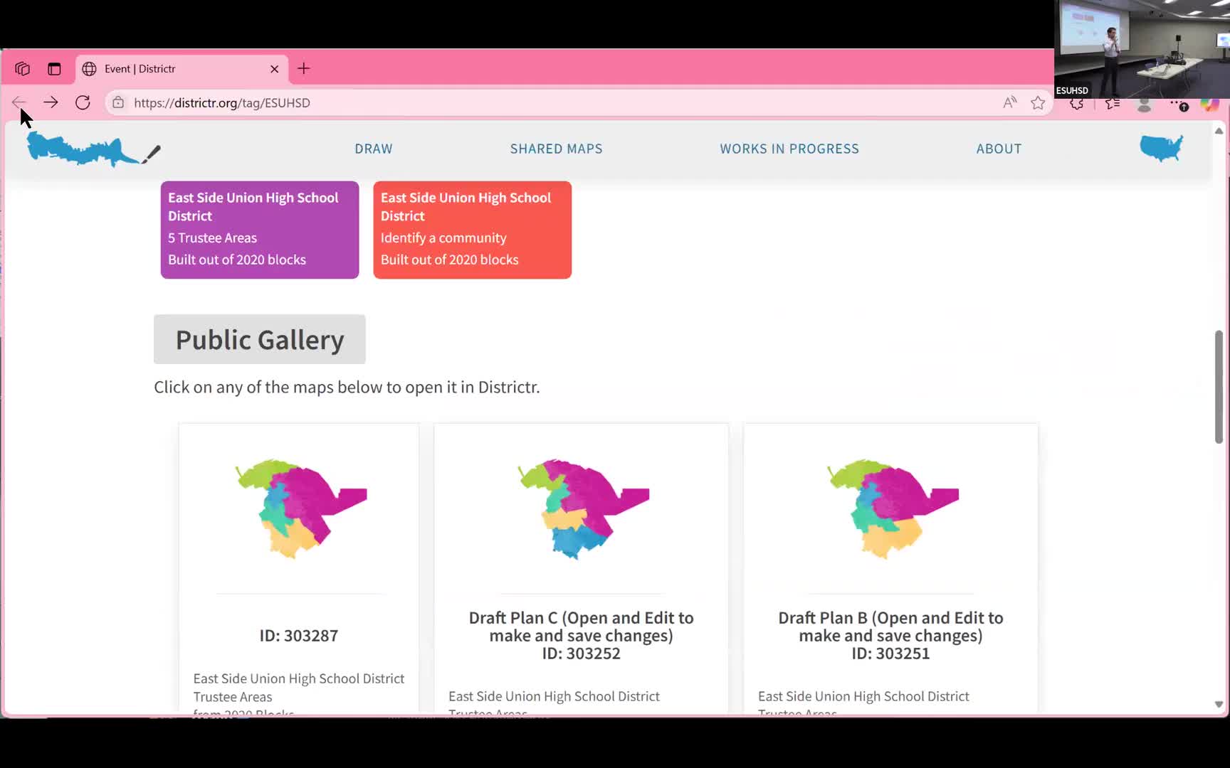
Task: Open the browser Extensions puzzle icon
Action: click(1076, 104)
